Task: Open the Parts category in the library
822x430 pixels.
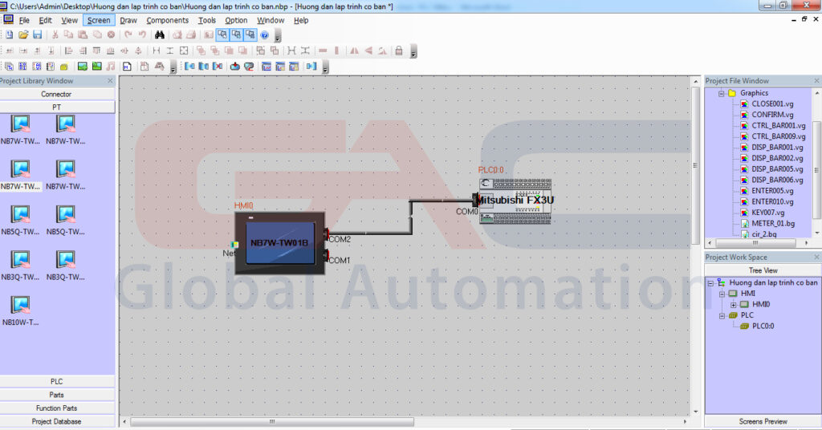Action: pos(57,395)
